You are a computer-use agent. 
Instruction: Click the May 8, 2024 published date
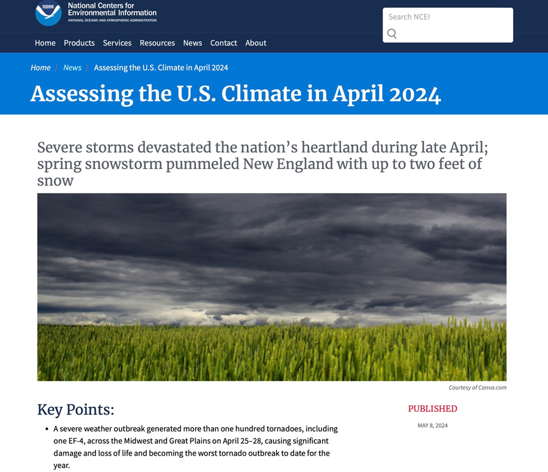click(432, 425)
